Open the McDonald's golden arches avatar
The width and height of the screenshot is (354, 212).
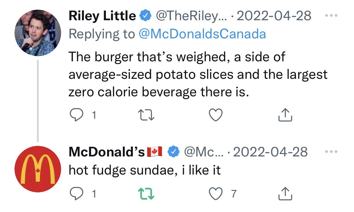click(38, 169)
